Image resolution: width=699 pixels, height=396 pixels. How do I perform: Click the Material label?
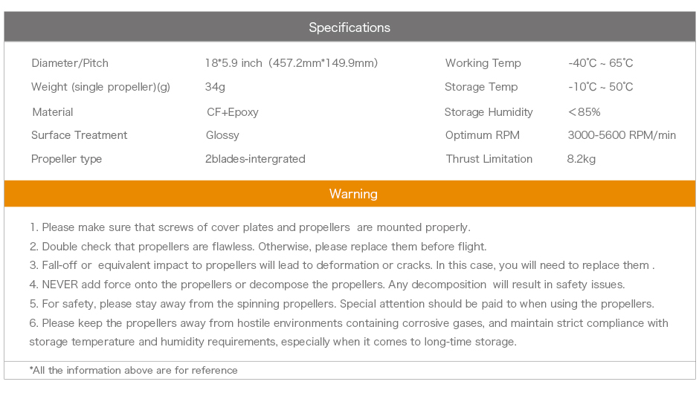pyautogui.click(x=53, y=112)
